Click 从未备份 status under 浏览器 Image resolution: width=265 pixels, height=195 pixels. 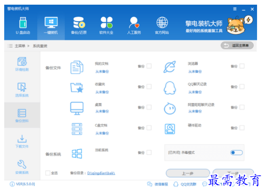click(195, 71)
